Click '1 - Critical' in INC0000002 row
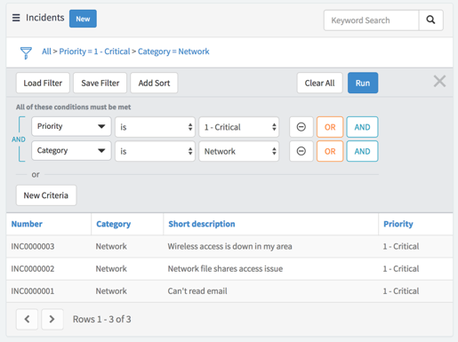The width and height of the screenshot is (458, 342). [401, 269]
